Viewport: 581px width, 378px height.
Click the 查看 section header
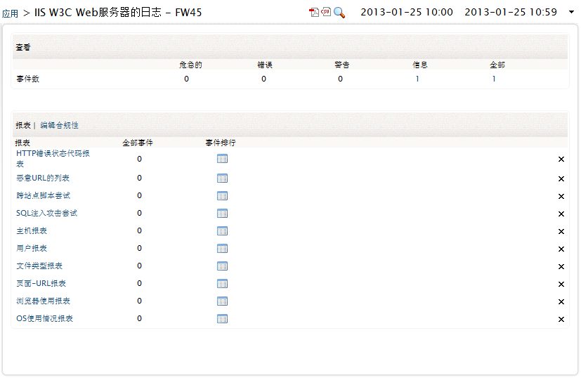[23, 47]
